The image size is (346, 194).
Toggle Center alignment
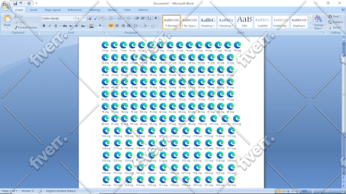click(117, 26)
